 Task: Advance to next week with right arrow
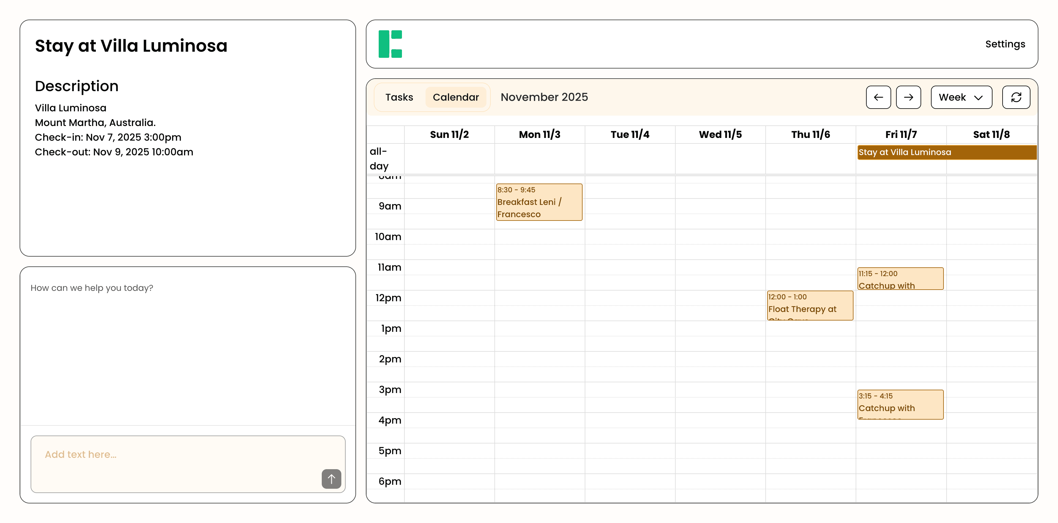point(908,97)
